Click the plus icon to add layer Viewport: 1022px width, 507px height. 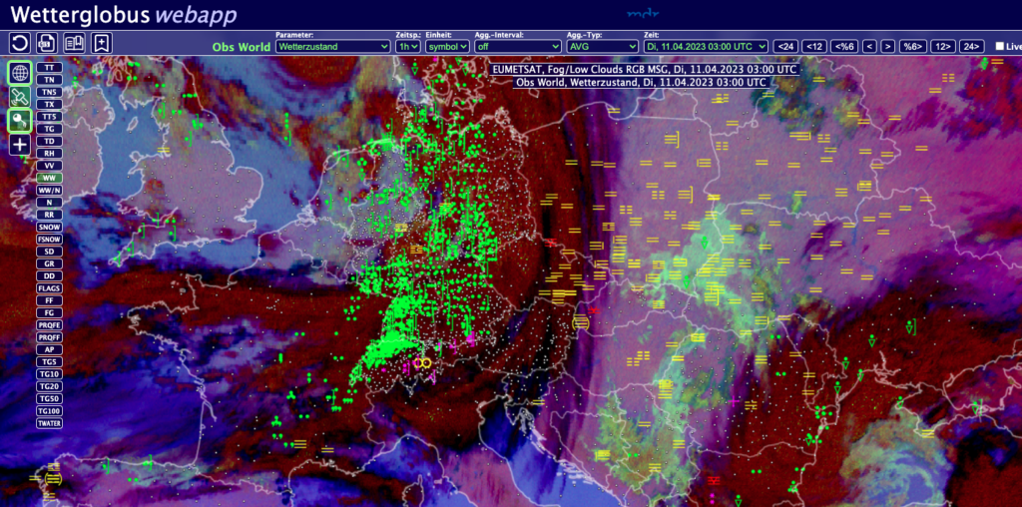(x=20, y=145)
